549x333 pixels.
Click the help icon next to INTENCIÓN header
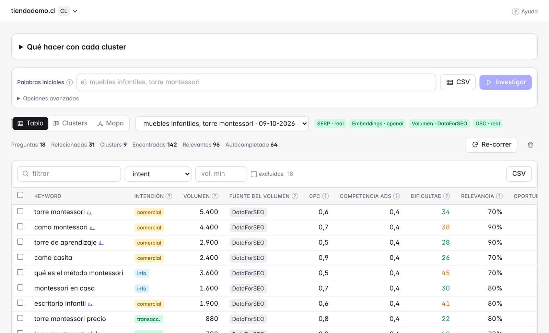pyautogui.click(x=169, y=196)
